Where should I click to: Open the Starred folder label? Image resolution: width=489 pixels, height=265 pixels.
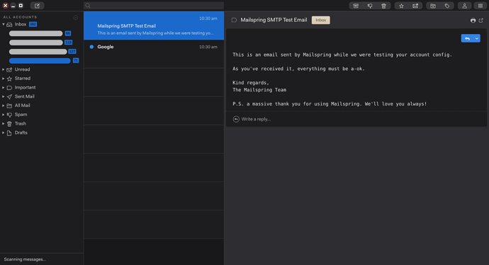(23, 79)
